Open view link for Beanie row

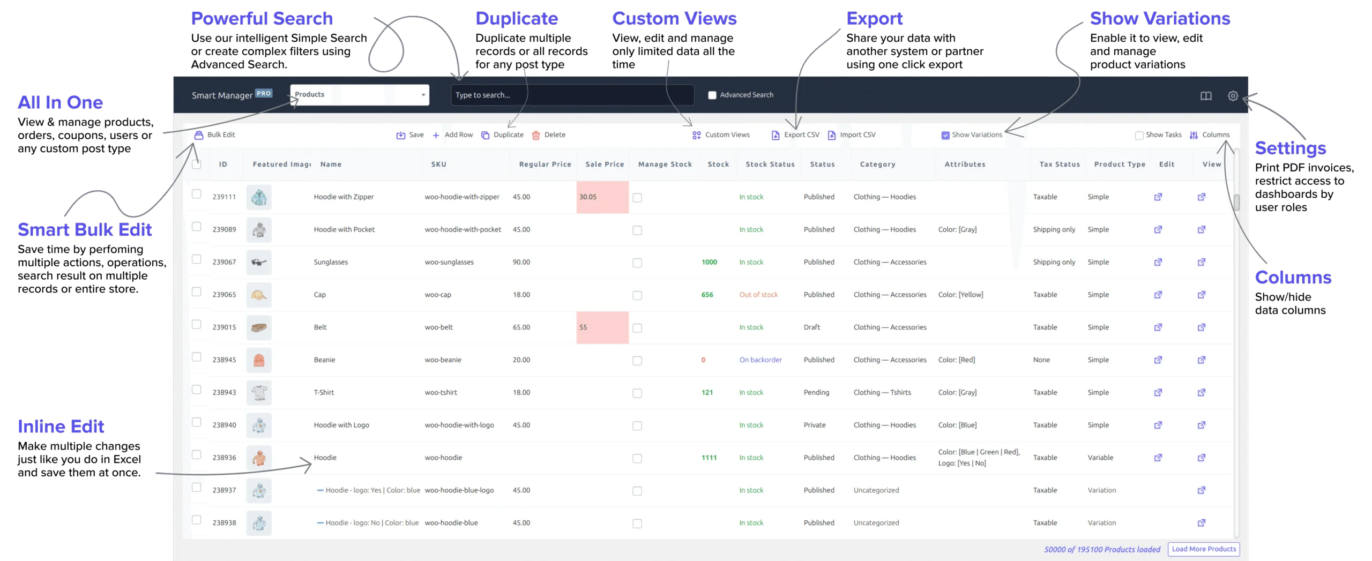click(x=1202, y=360)
